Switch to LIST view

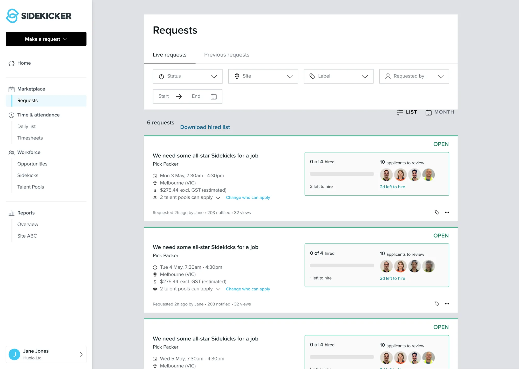[407, 112]
